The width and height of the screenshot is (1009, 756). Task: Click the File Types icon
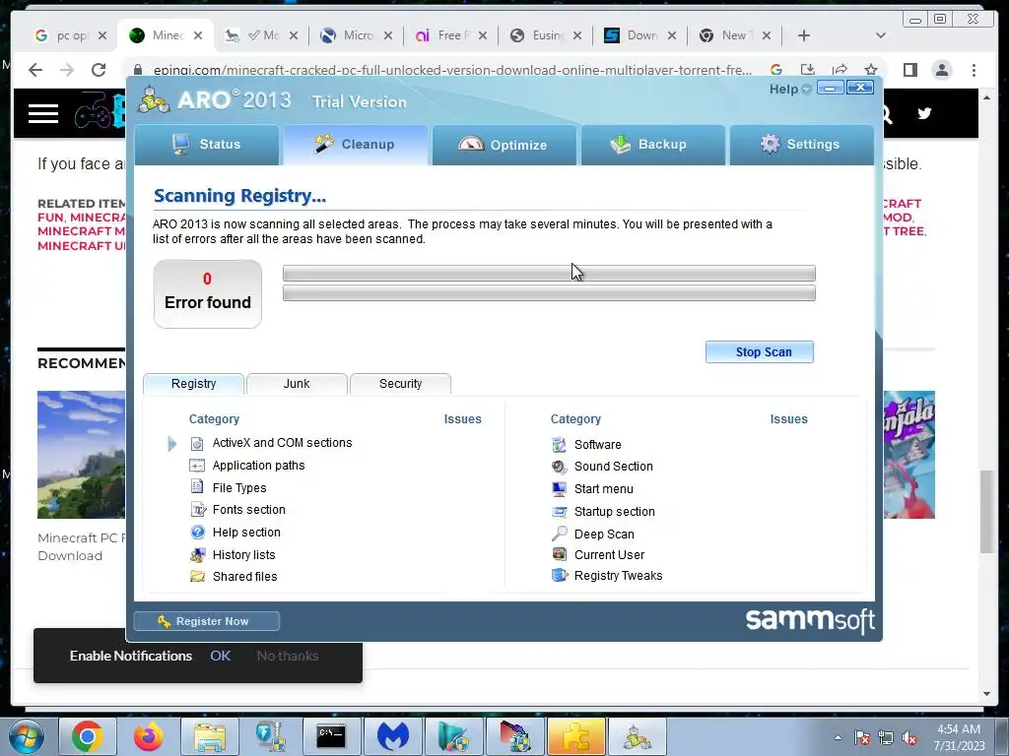(197, 487)
